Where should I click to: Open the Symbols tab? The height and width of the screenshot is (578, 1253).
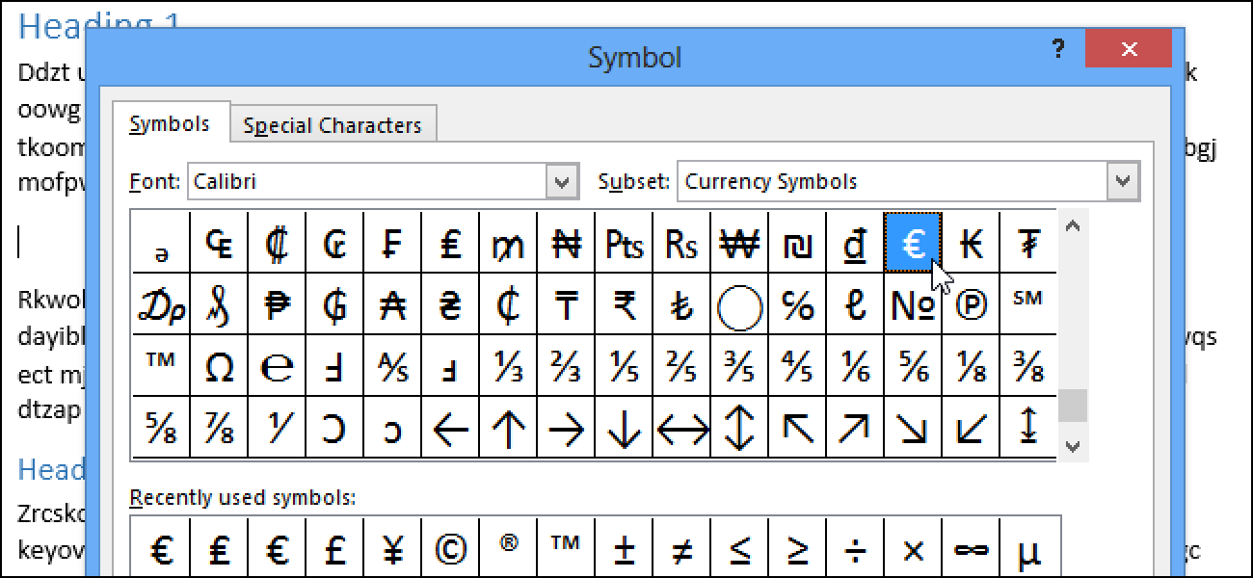[170, 123]
